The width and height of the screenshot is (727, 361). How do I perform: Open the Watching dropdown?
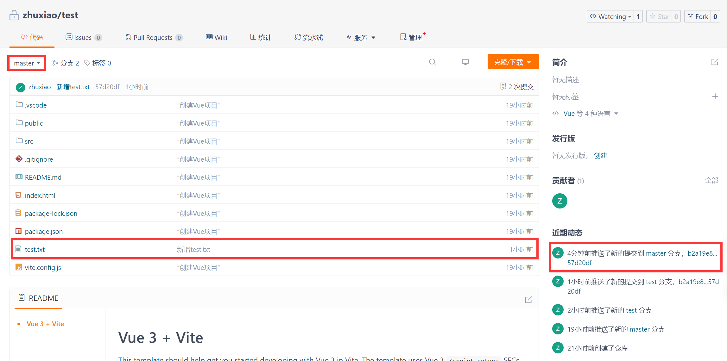[610, 16]
